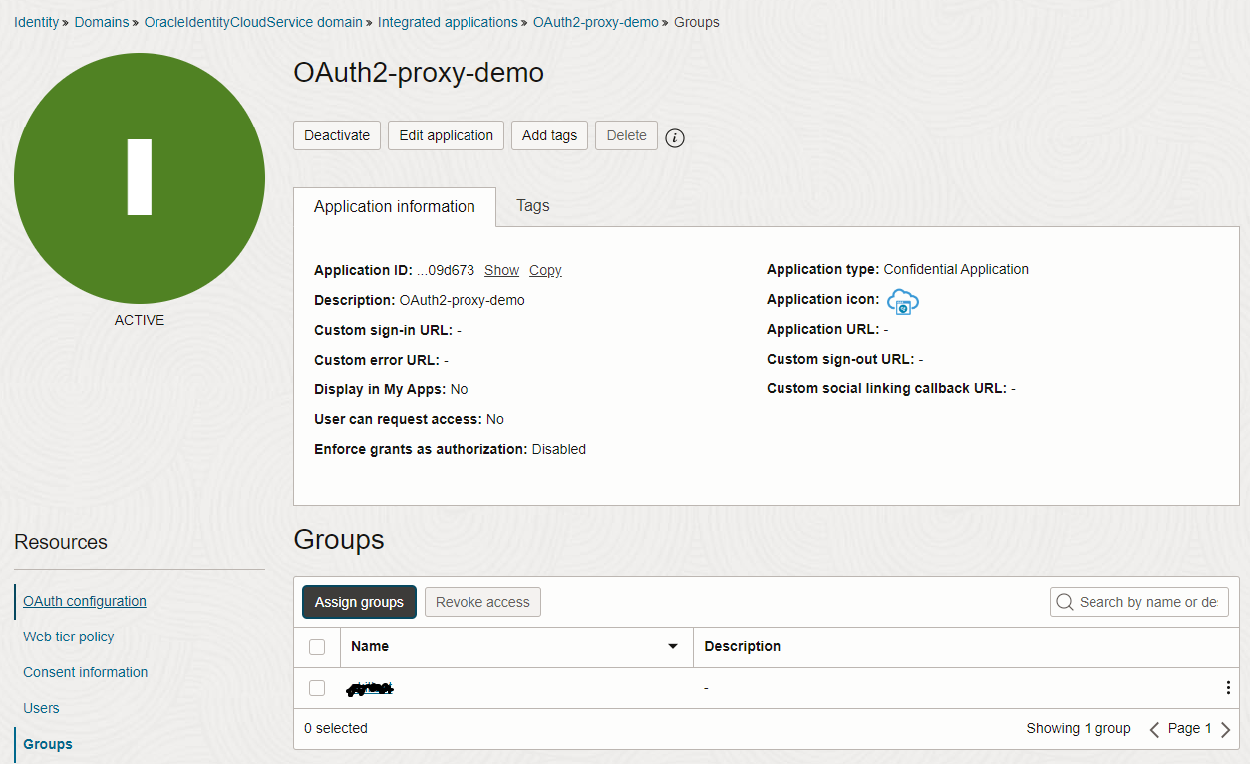
Task: Go to next page arrow in pagination
Action: click(x=1226, y=729)
